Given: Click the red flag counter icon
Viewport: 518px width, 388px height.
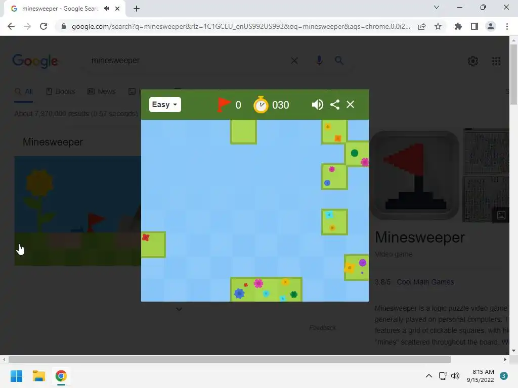Looking at the screenshot, I should click(x=224, y=105).
